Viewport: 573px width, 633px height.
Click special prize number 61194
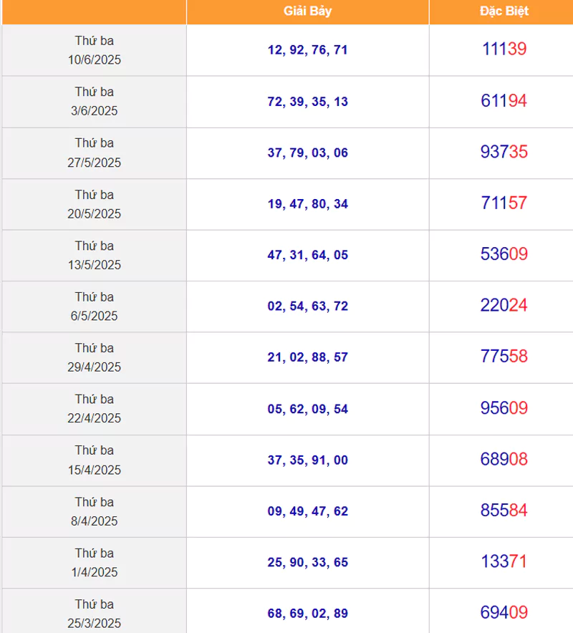click(504, 100)
